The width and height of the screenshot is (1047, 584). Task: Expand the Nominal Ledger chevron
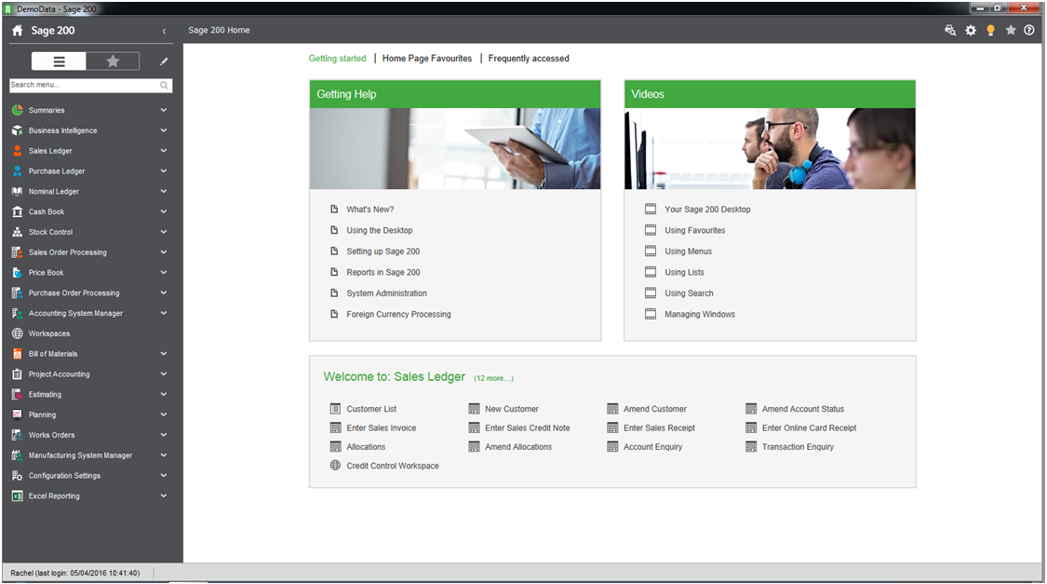[x=164, y=191]
